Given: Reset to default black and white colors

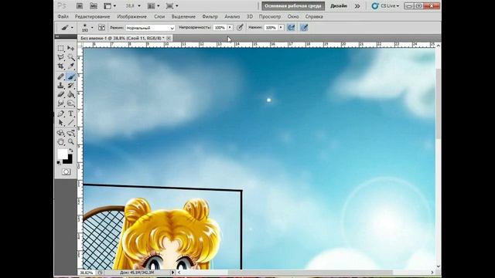Looking at the screenshot, I should click(59, 163).
